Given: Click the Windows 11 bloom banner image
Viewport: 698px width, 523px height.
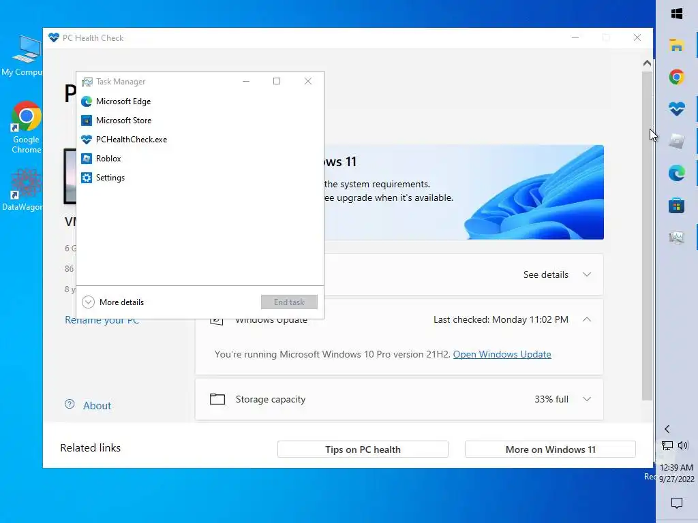Looking at the screenshot, I should (x=534, y=192).
